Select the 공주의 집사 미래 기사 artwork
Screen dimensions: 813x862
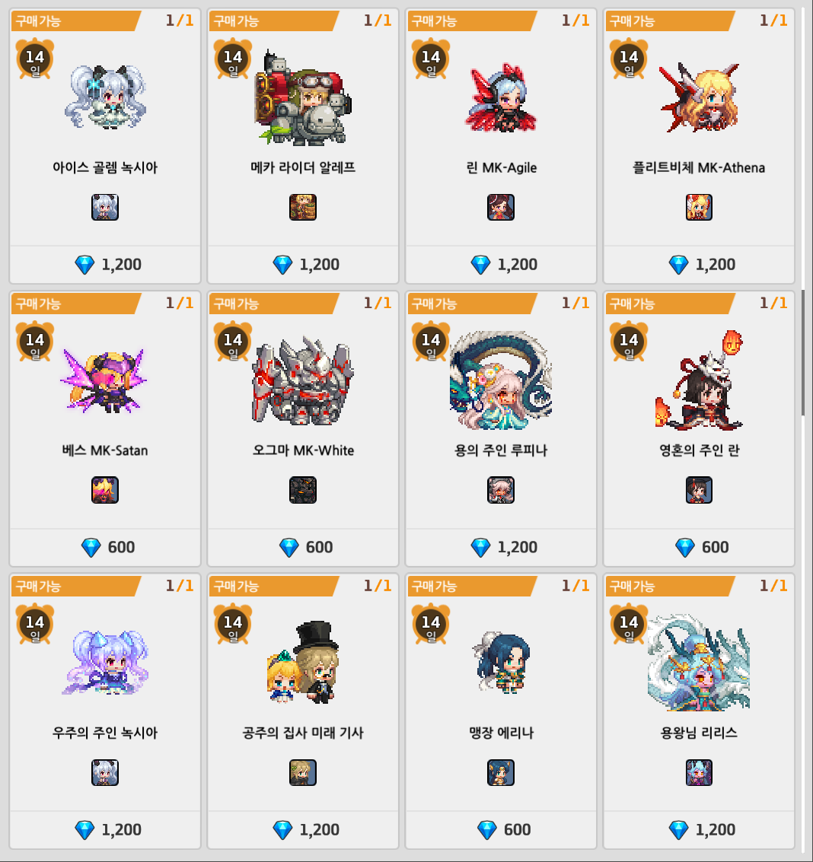tap(303, 663)
